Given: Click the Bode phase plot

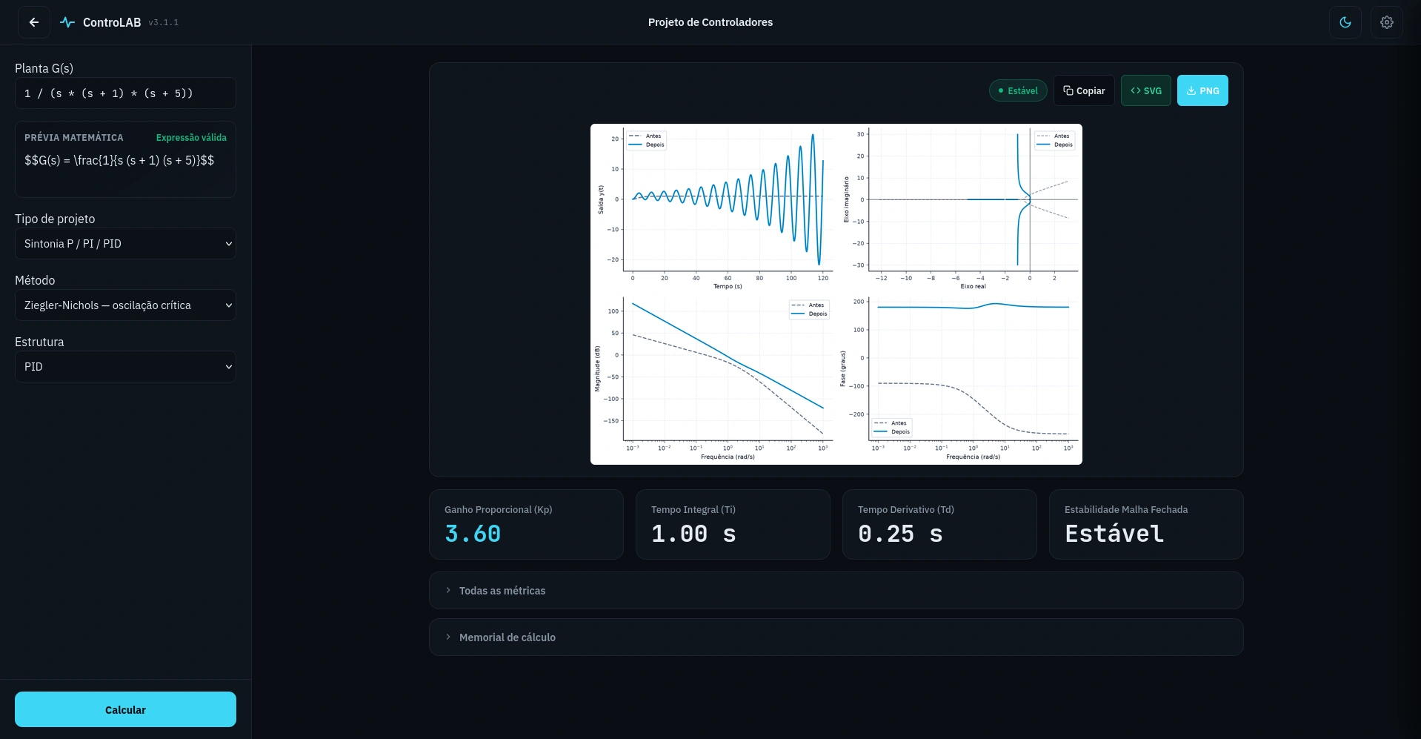Looking at the screenshot, I should (x=973, y=368).
